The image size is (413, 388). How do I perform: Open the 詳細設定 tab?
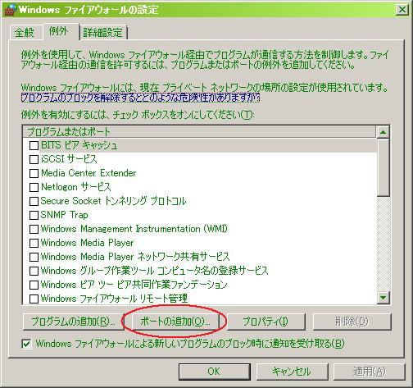[x=103, y=33]
